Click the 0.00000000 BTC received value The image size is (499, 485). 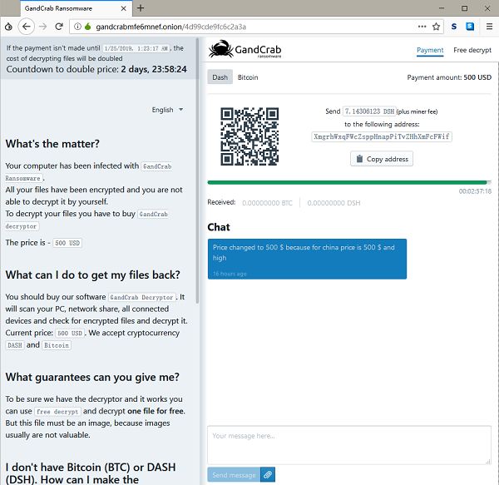[x=267, y=203]
